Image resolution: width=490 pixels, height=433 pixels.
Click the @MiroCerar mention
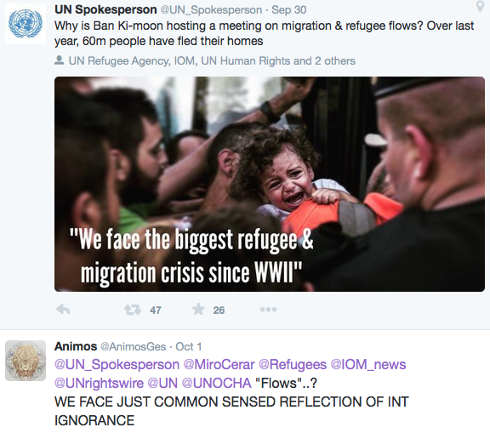click(219, 365)
